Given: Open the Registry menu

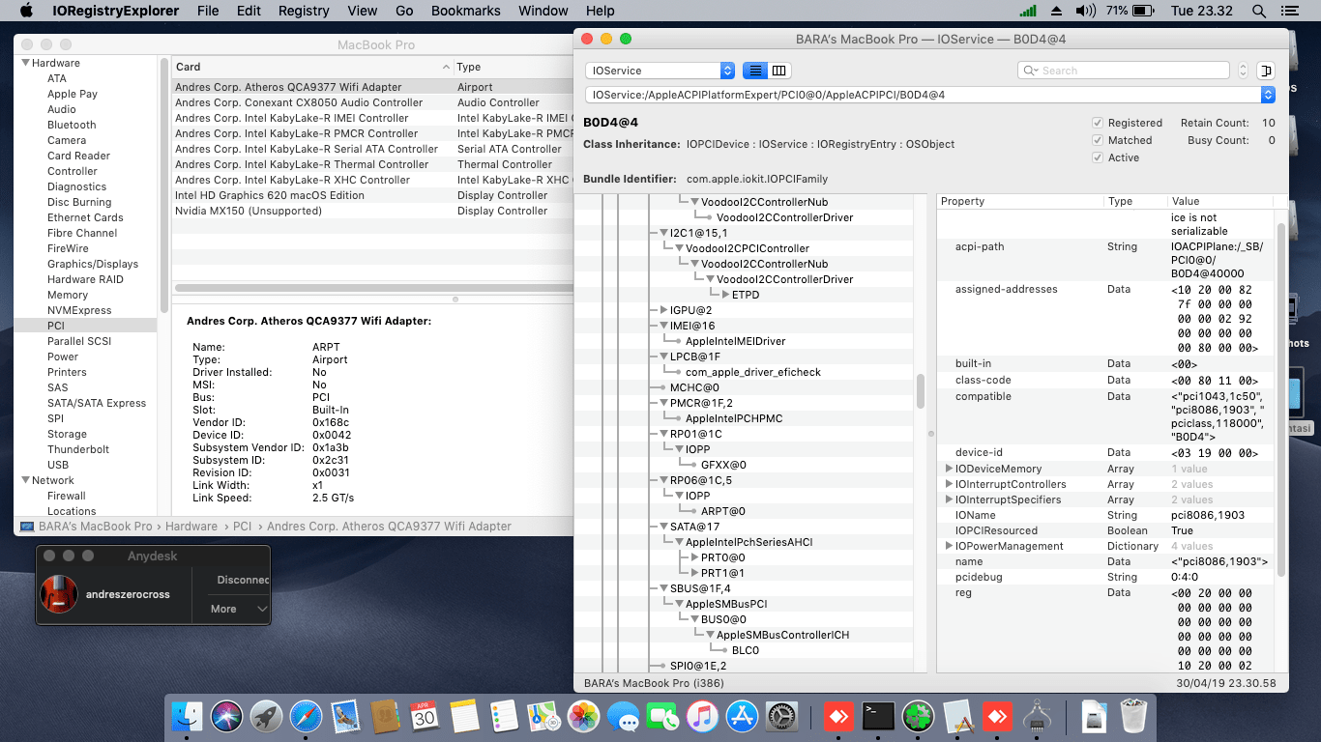Looking at the screenshot, I should click(304, 11).
